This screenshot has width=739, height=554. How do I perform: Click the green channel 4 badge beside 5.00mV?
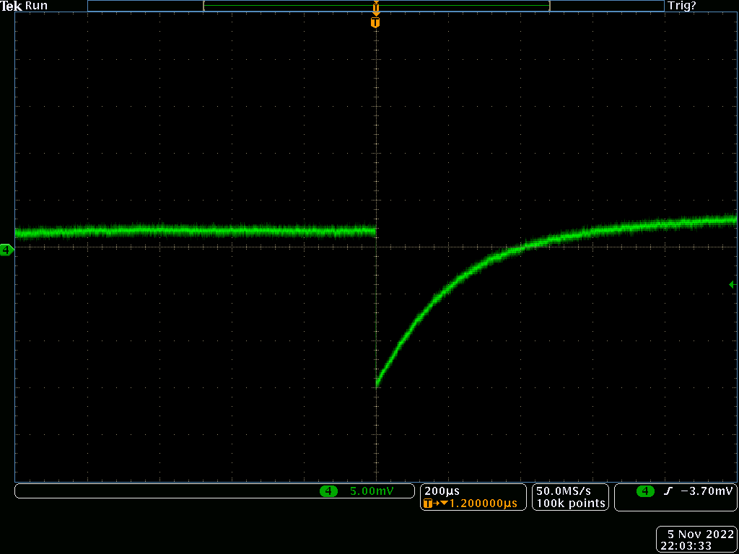coord(328,491)
